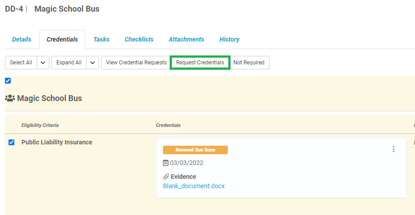Mark credentials as Not Required
The width and height of the screenshot is (415, 215).
pos(249,63)
